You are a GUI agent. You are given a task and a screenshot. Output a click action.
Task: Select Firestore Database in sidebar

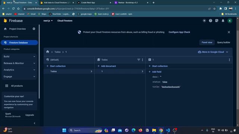pyautogui.click(x=19, y=43)
